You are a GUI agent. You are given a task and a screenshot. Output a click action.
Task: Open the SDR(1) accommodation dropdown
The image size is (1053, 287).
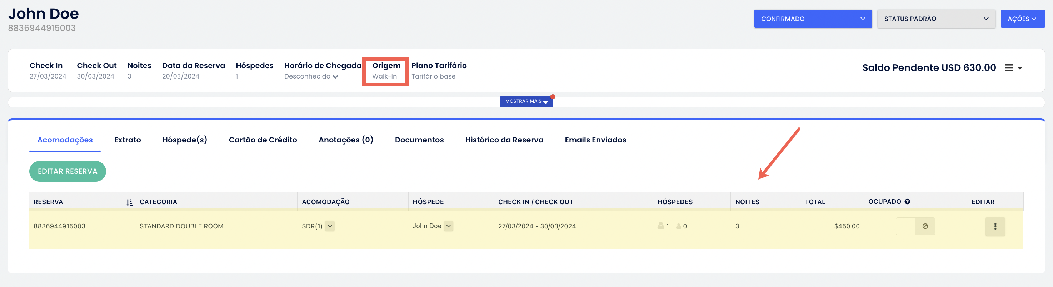tap(330, 226)
